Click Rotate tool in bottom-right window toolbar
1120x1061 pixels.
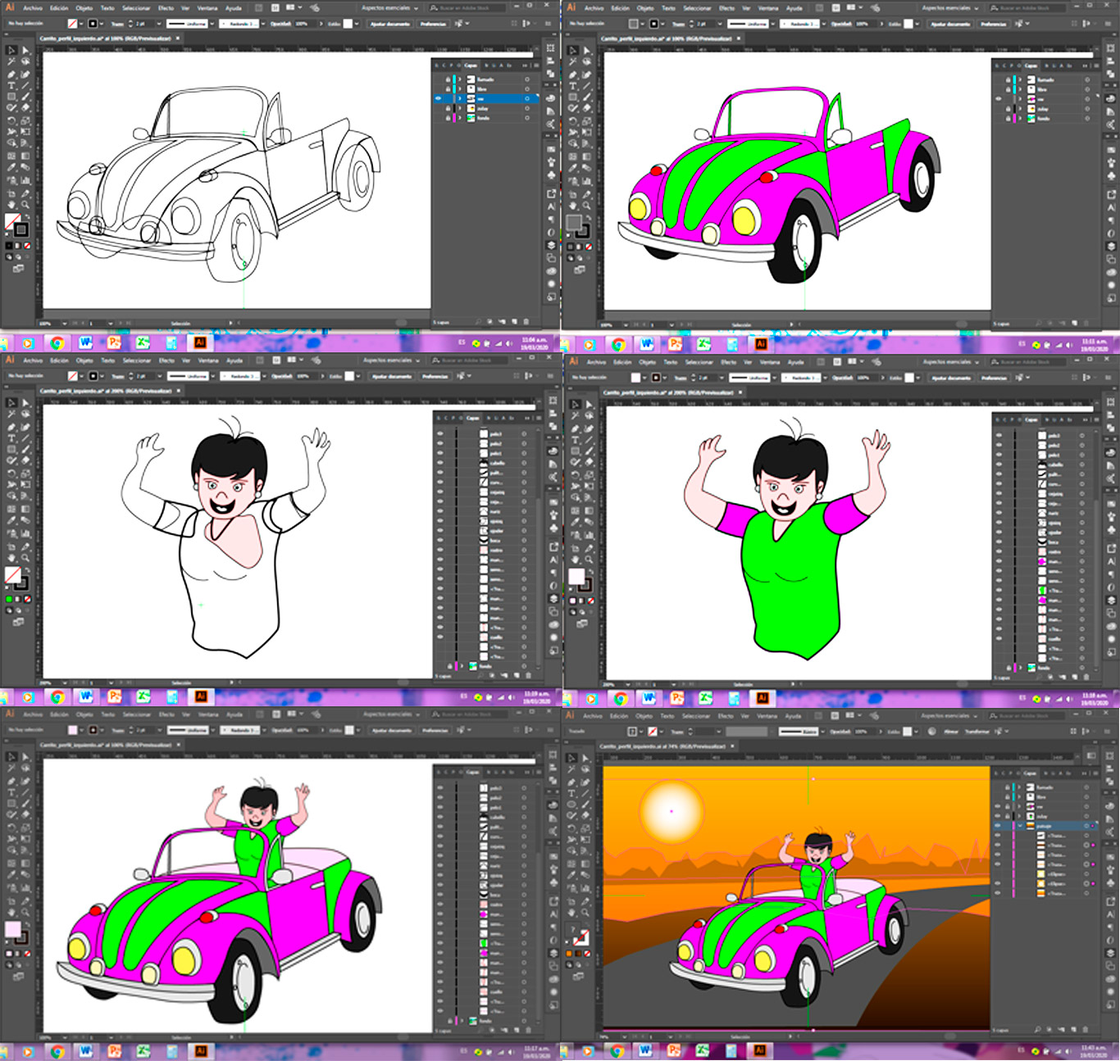[571, 827]
